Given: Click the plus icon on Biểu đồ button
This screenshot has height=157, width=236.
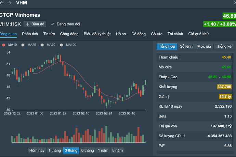Looking at the screenshot, I should click(27, 24).
